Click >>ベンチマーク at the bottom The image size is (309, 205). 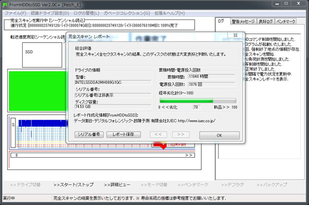click(193, 185)
